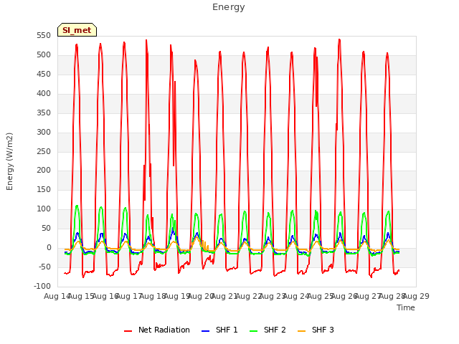Click the 0 y-axis tick label
This screenshot has height=344, width=459.
click(x=49, y=247)
